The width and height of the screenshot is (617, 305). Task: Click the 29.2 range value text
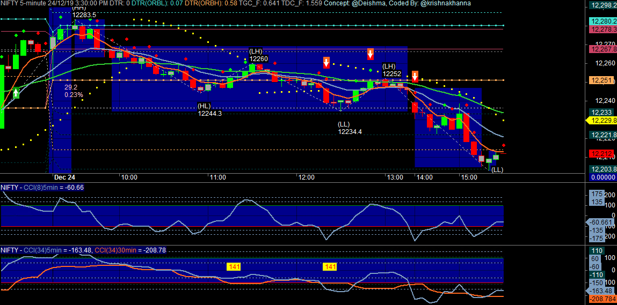pyautogui.click(x=71, y=87)
